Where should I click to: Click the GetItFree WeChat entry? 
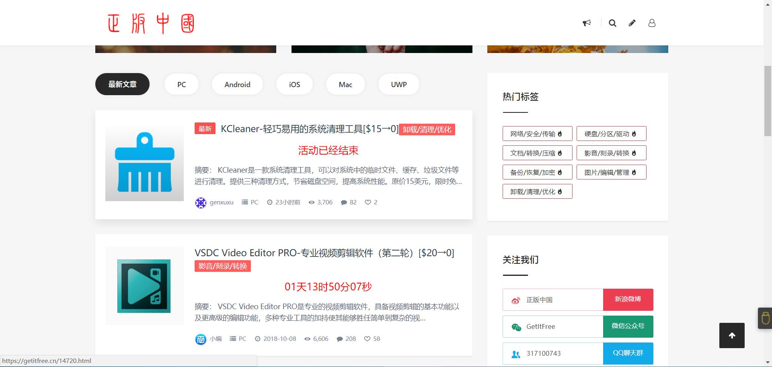[553, 326]
